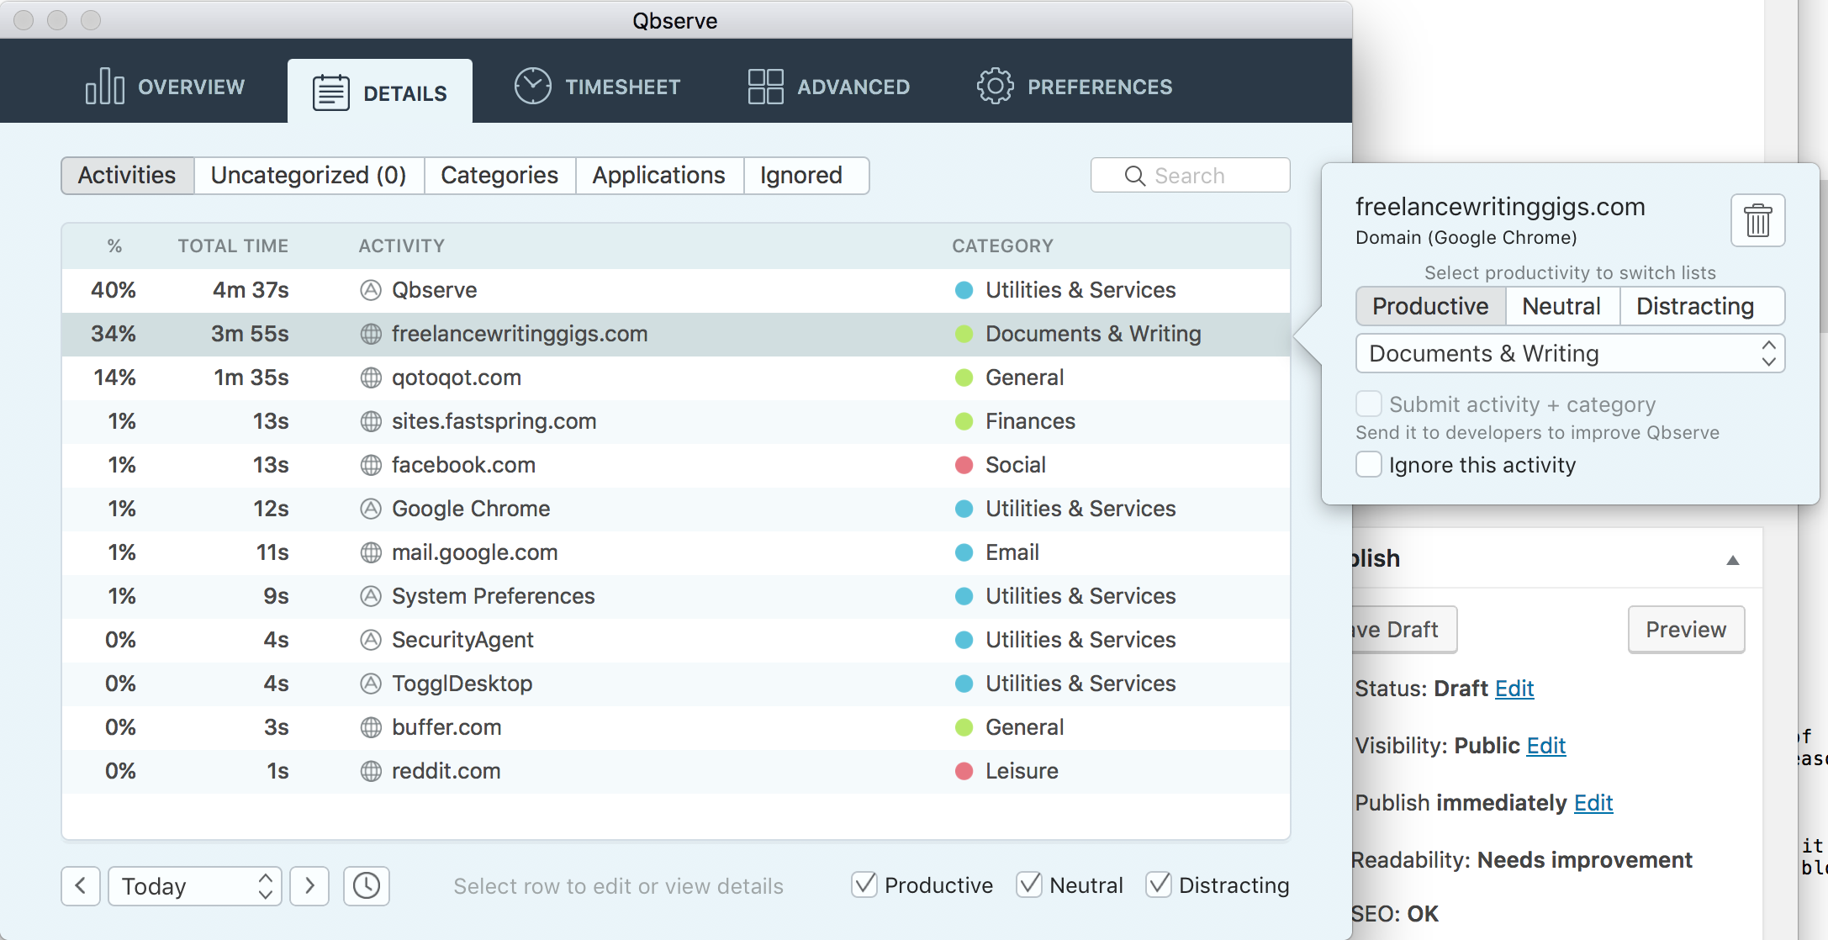Select the qotoqot.com row text
This screenshot has height=940, width=1828.
[x=456, y=378]
